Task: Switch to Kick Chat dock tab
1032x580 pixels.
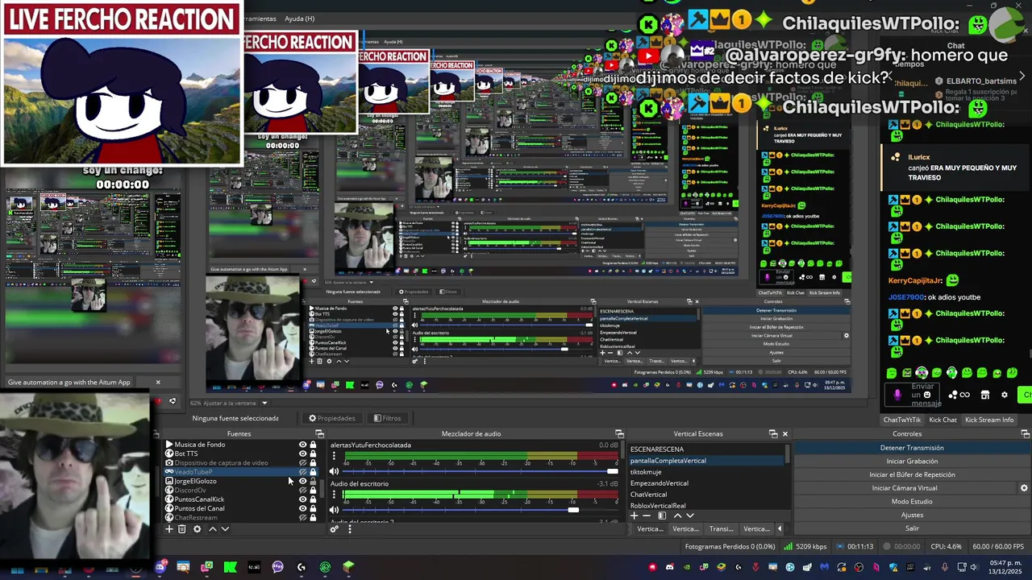Action: point(943,420)
